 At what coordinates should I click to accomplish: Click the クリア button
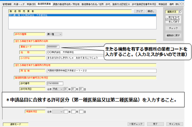click(x=140, y=11)
